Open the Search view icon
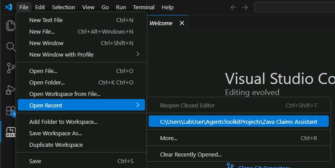335x168 pixels. tap(11, 46)
